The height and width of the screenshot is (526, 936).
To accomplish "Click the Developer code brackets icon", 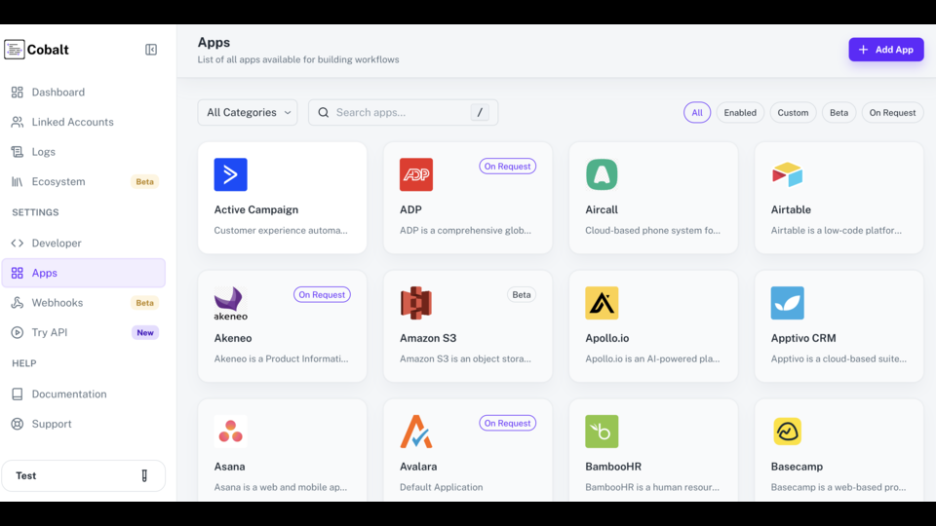I will click(18, 243).
